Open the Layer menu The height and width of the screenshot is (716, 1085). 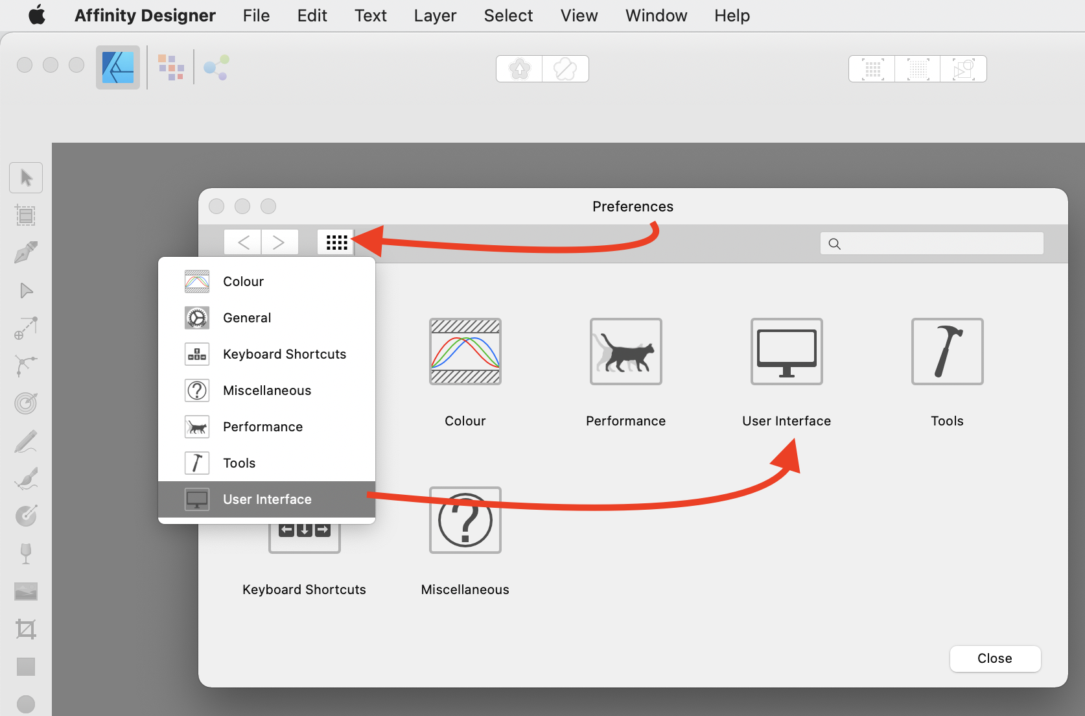click(436, 16)
